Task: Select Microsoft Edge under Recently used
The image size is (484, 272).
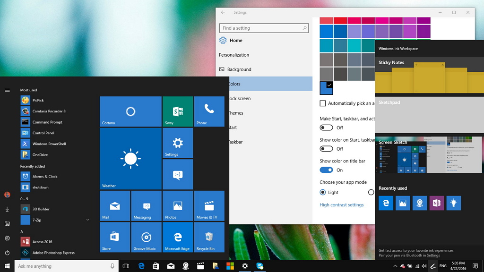Action: pyautogui.click(x=387, y=203)
